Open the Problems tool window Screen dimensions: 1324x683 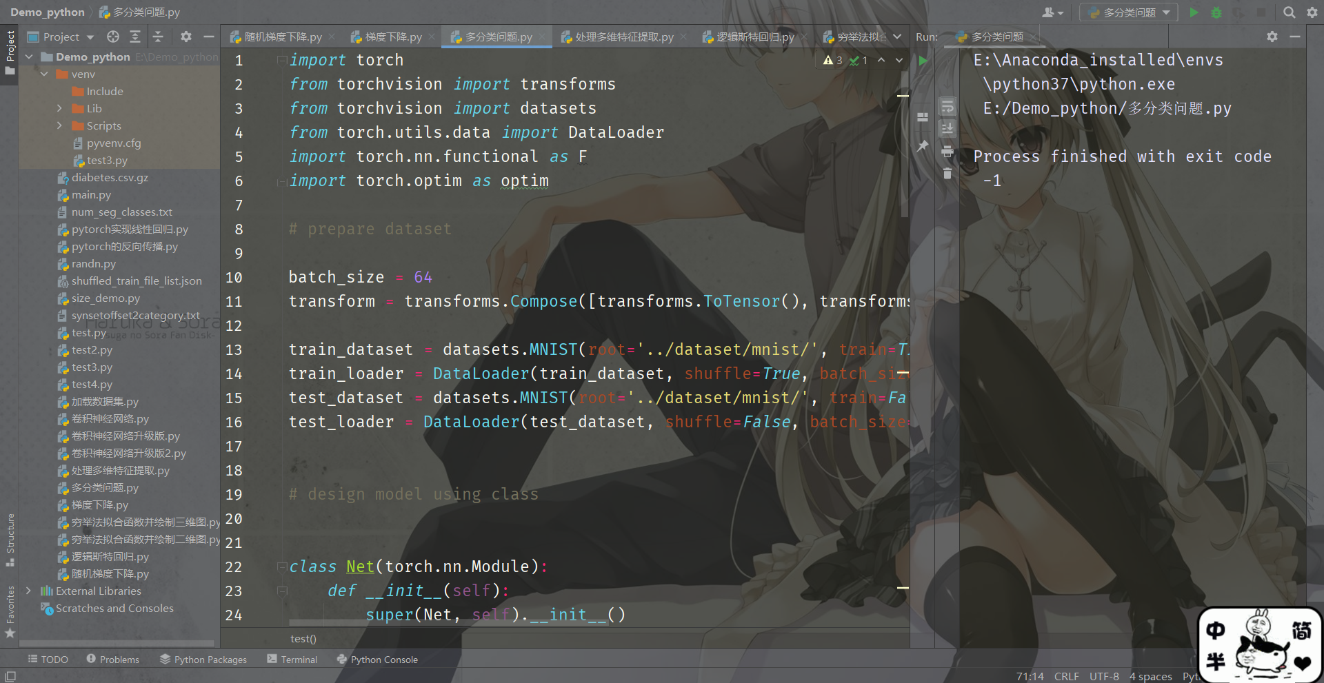[x=112, y=660]
